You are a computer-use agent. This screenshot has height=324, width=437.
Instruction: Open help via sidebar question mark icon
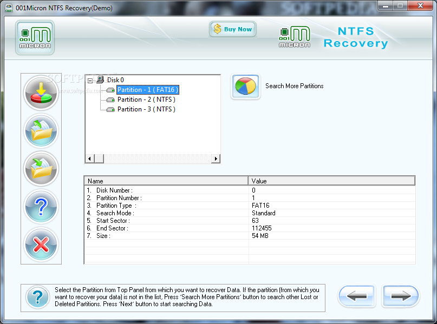(41, 207)
